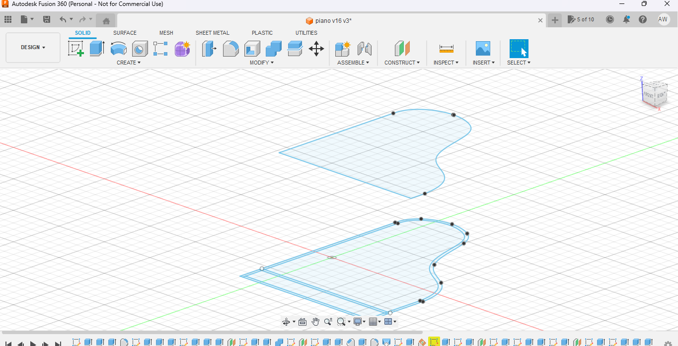Expand the INSPECT menu
Screen dimensions: 678x346
coord(446,63)
